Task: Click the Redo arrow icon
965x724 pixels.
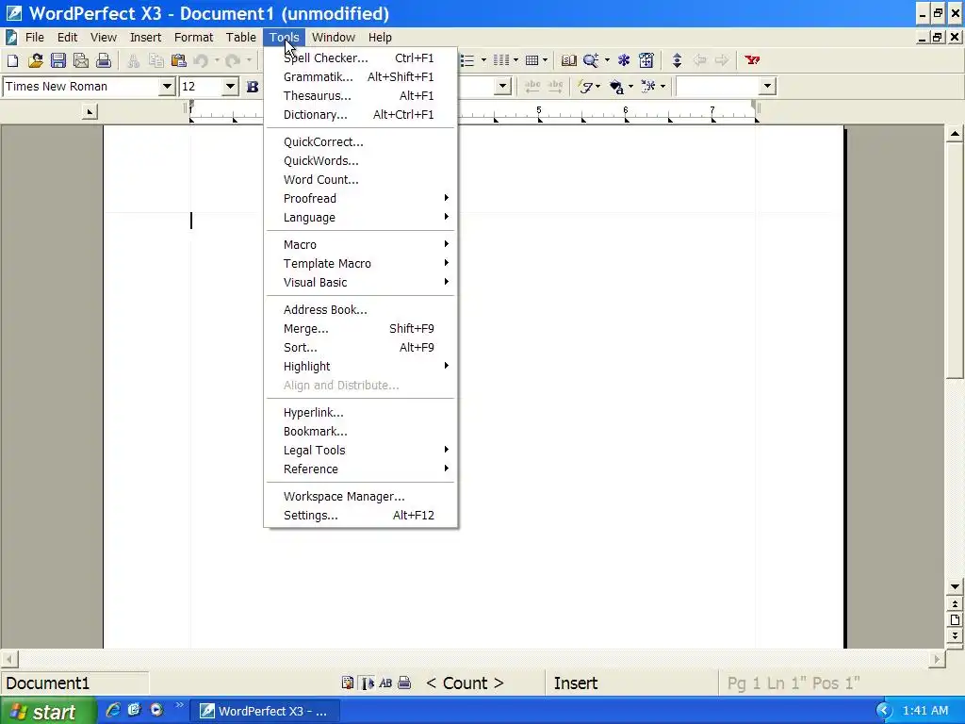Action: (x=232, y=60)
